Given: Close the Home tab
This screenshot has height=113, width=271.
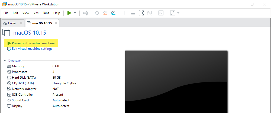Looking at the screenshot, I should coord(21,23).
